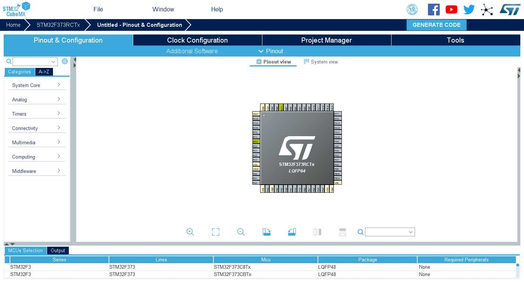Expand the Multimedia category

tap(37, 142)
